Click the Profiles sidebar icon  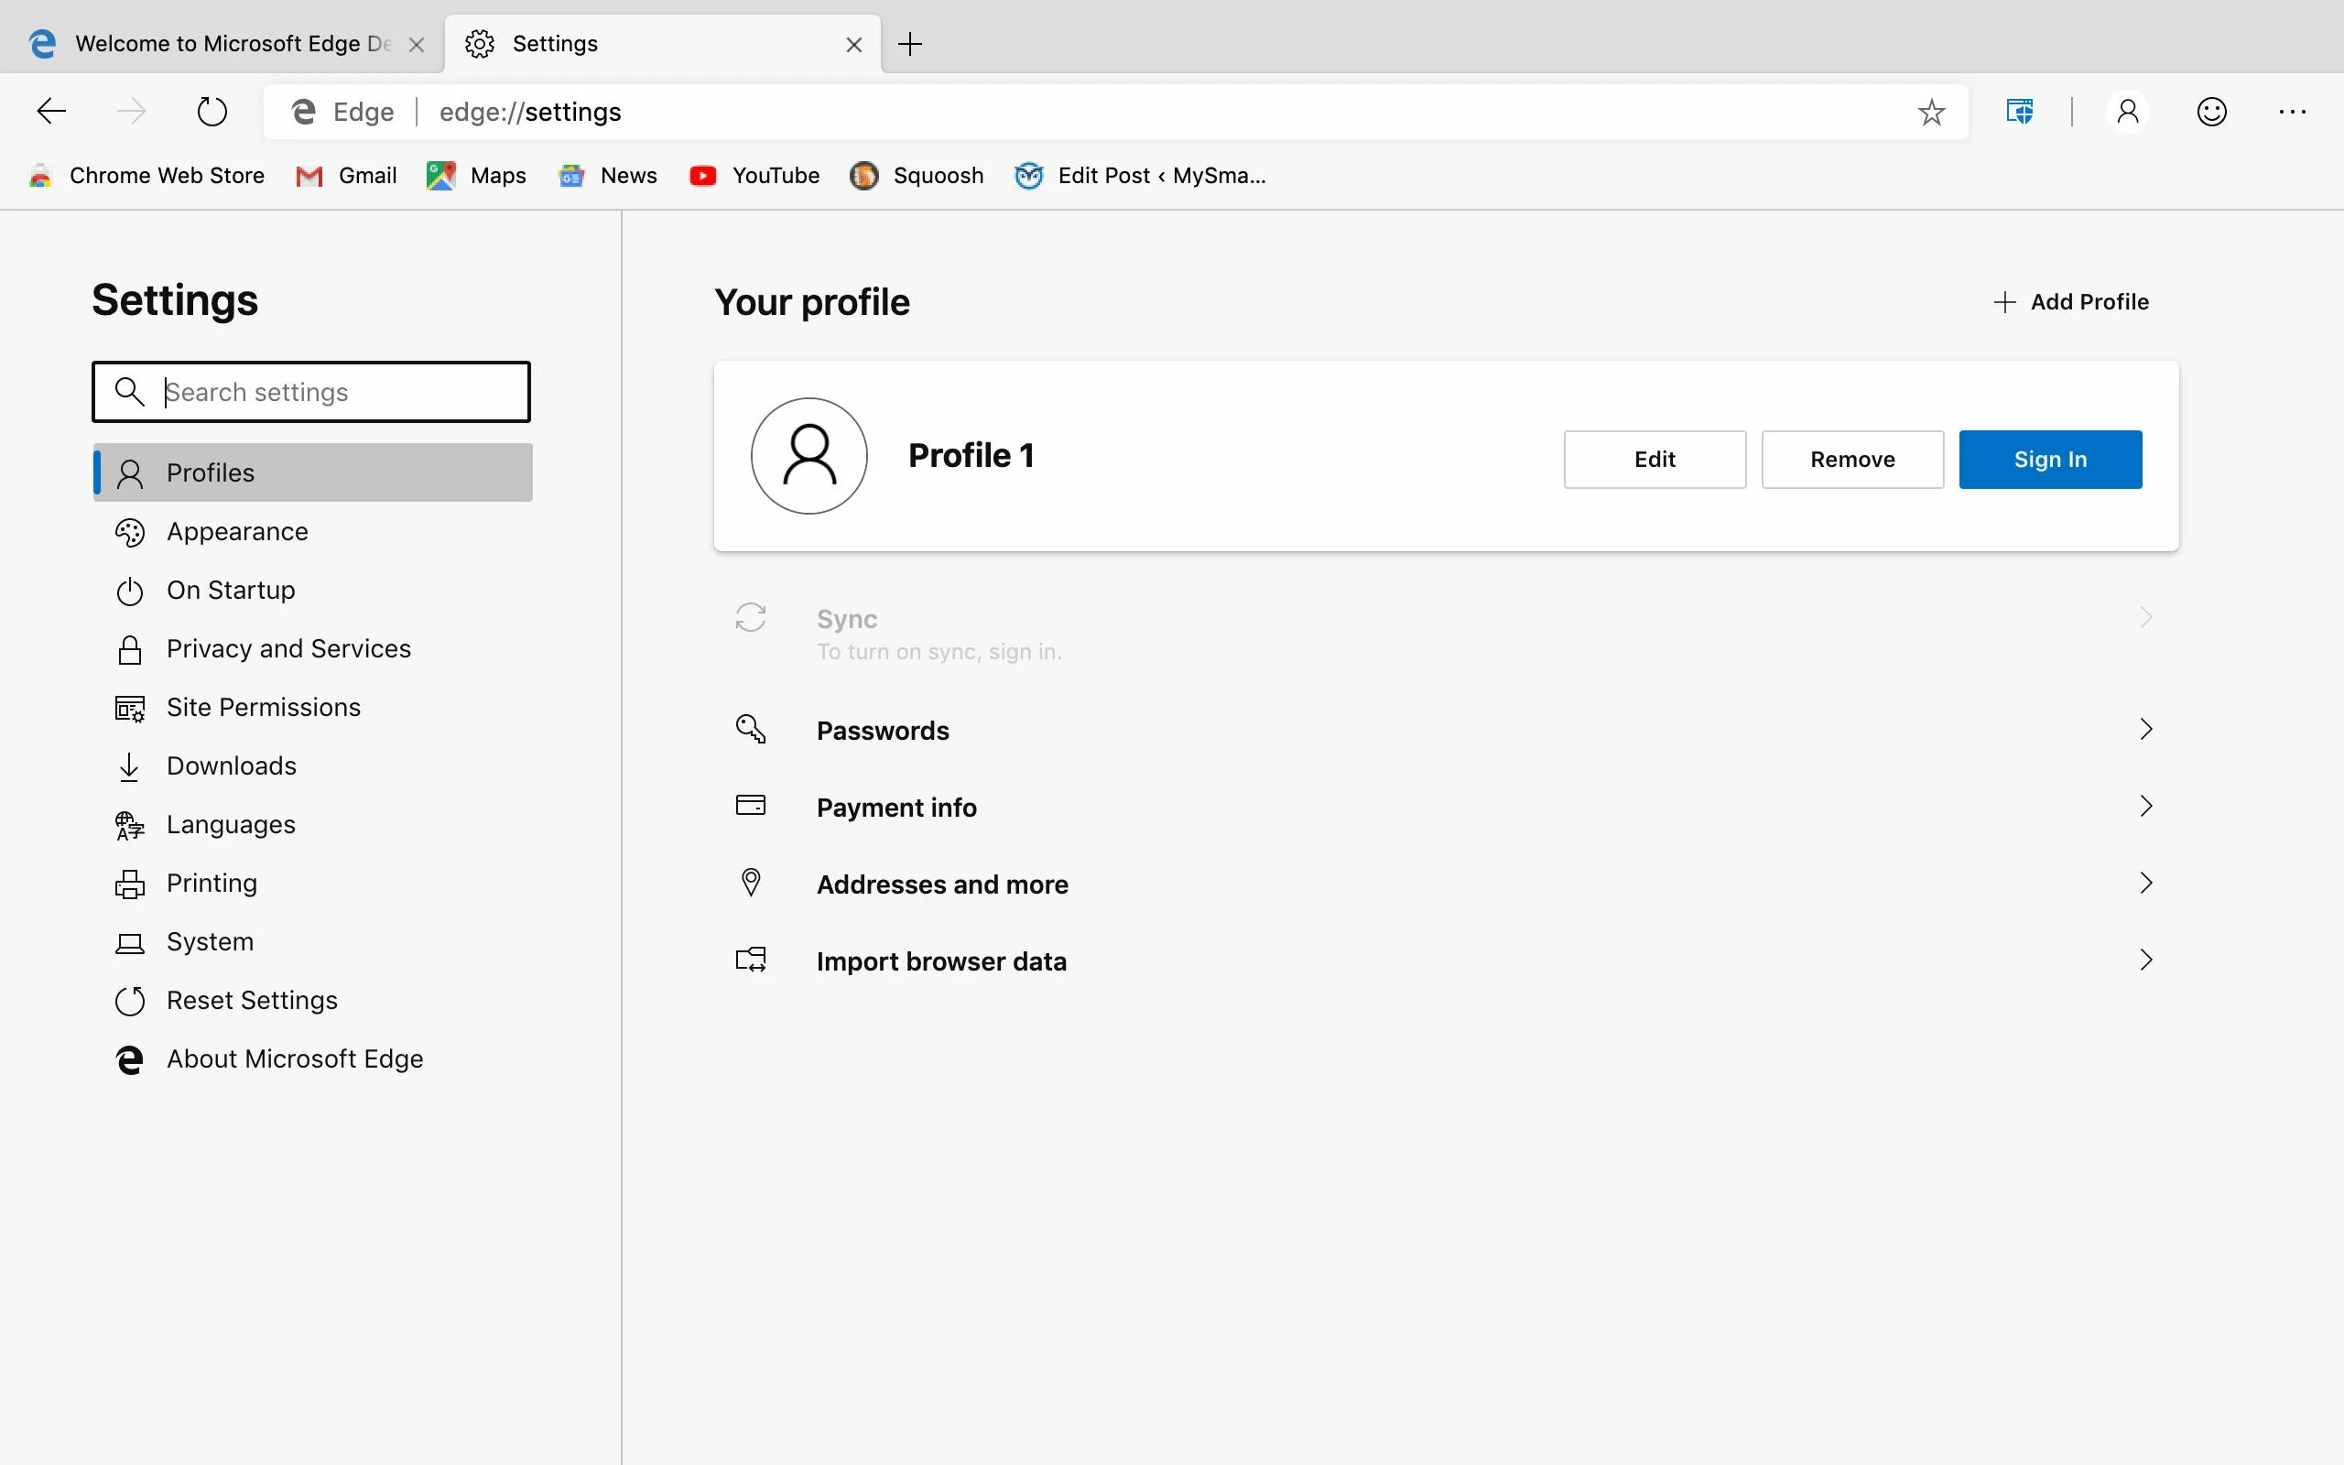coord(130,472)
